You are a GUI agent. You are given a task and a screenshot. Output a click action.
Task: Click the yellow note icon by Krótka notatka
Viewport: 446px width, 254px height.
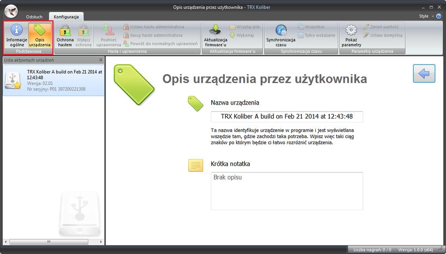click(x=196, y=165)
